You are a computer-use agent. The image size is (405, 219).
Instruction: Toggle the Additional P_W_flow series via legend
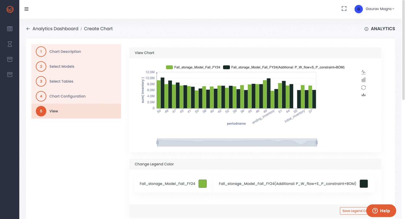(x=285, y=67)
